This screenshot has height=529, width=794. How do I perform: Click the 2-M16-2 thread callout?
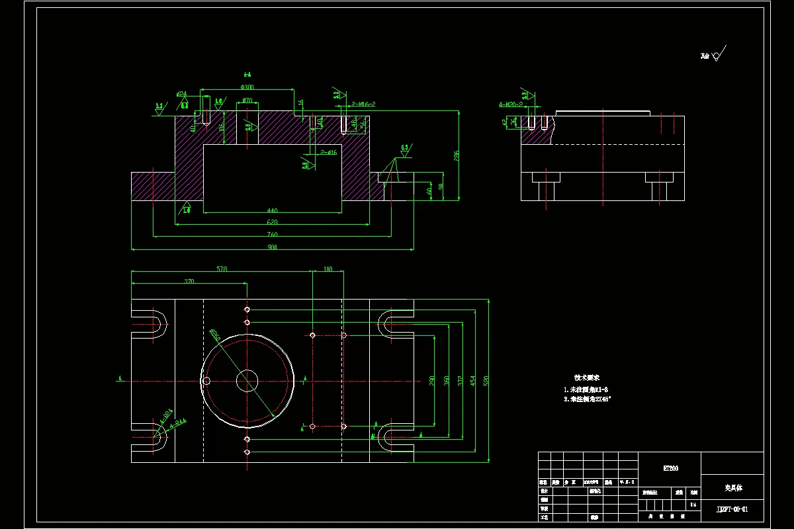pos(363,104)
